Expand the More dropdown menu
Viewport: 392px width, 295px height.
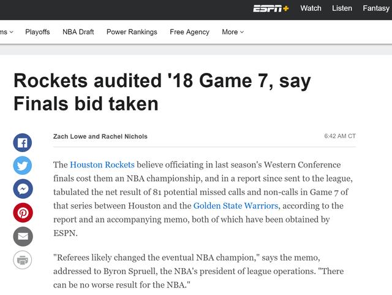tap(233, 32)
